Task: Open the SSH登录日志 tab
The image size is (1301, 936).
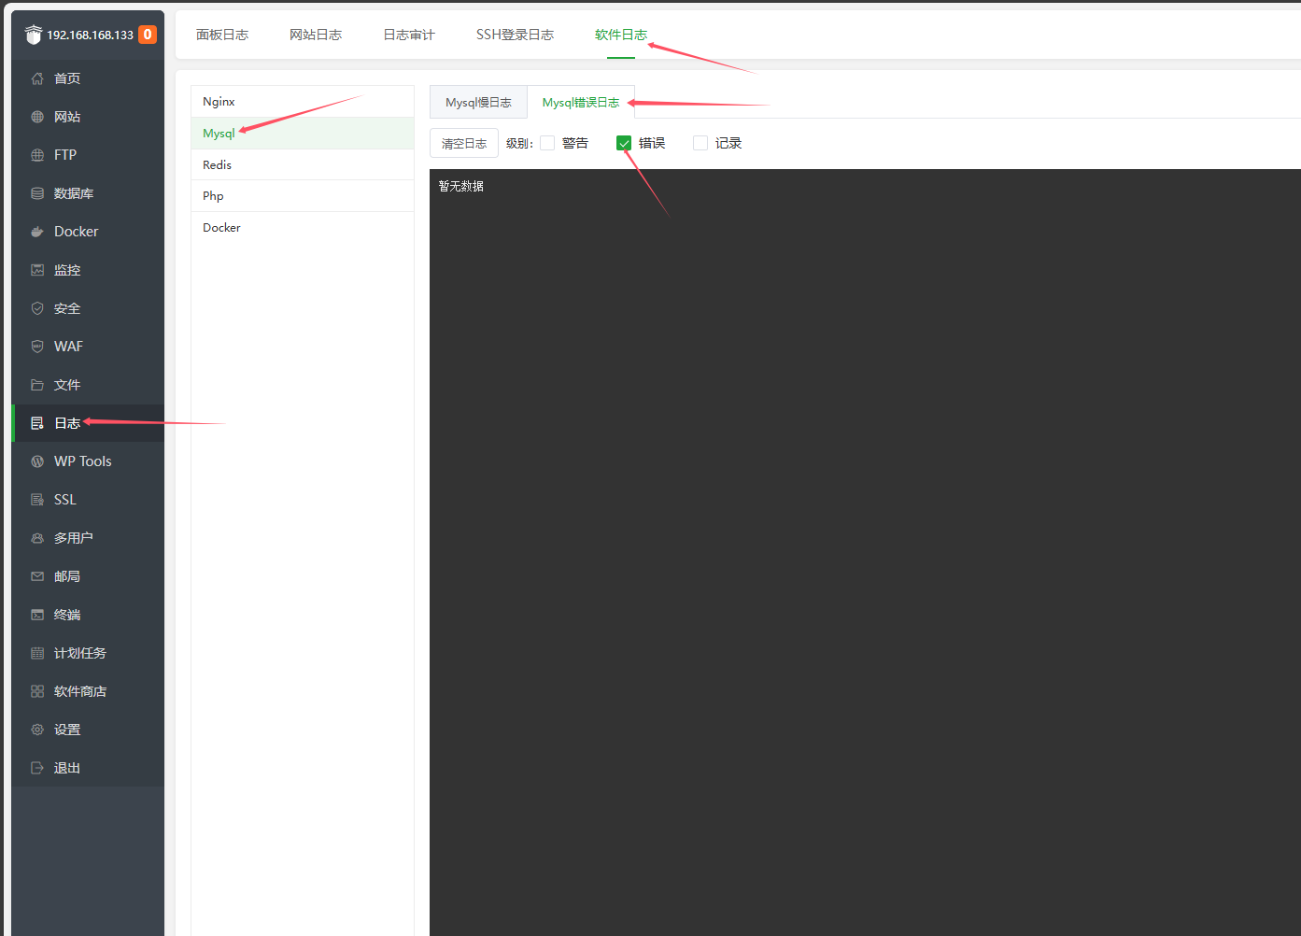Action: (x=515, y=35)
